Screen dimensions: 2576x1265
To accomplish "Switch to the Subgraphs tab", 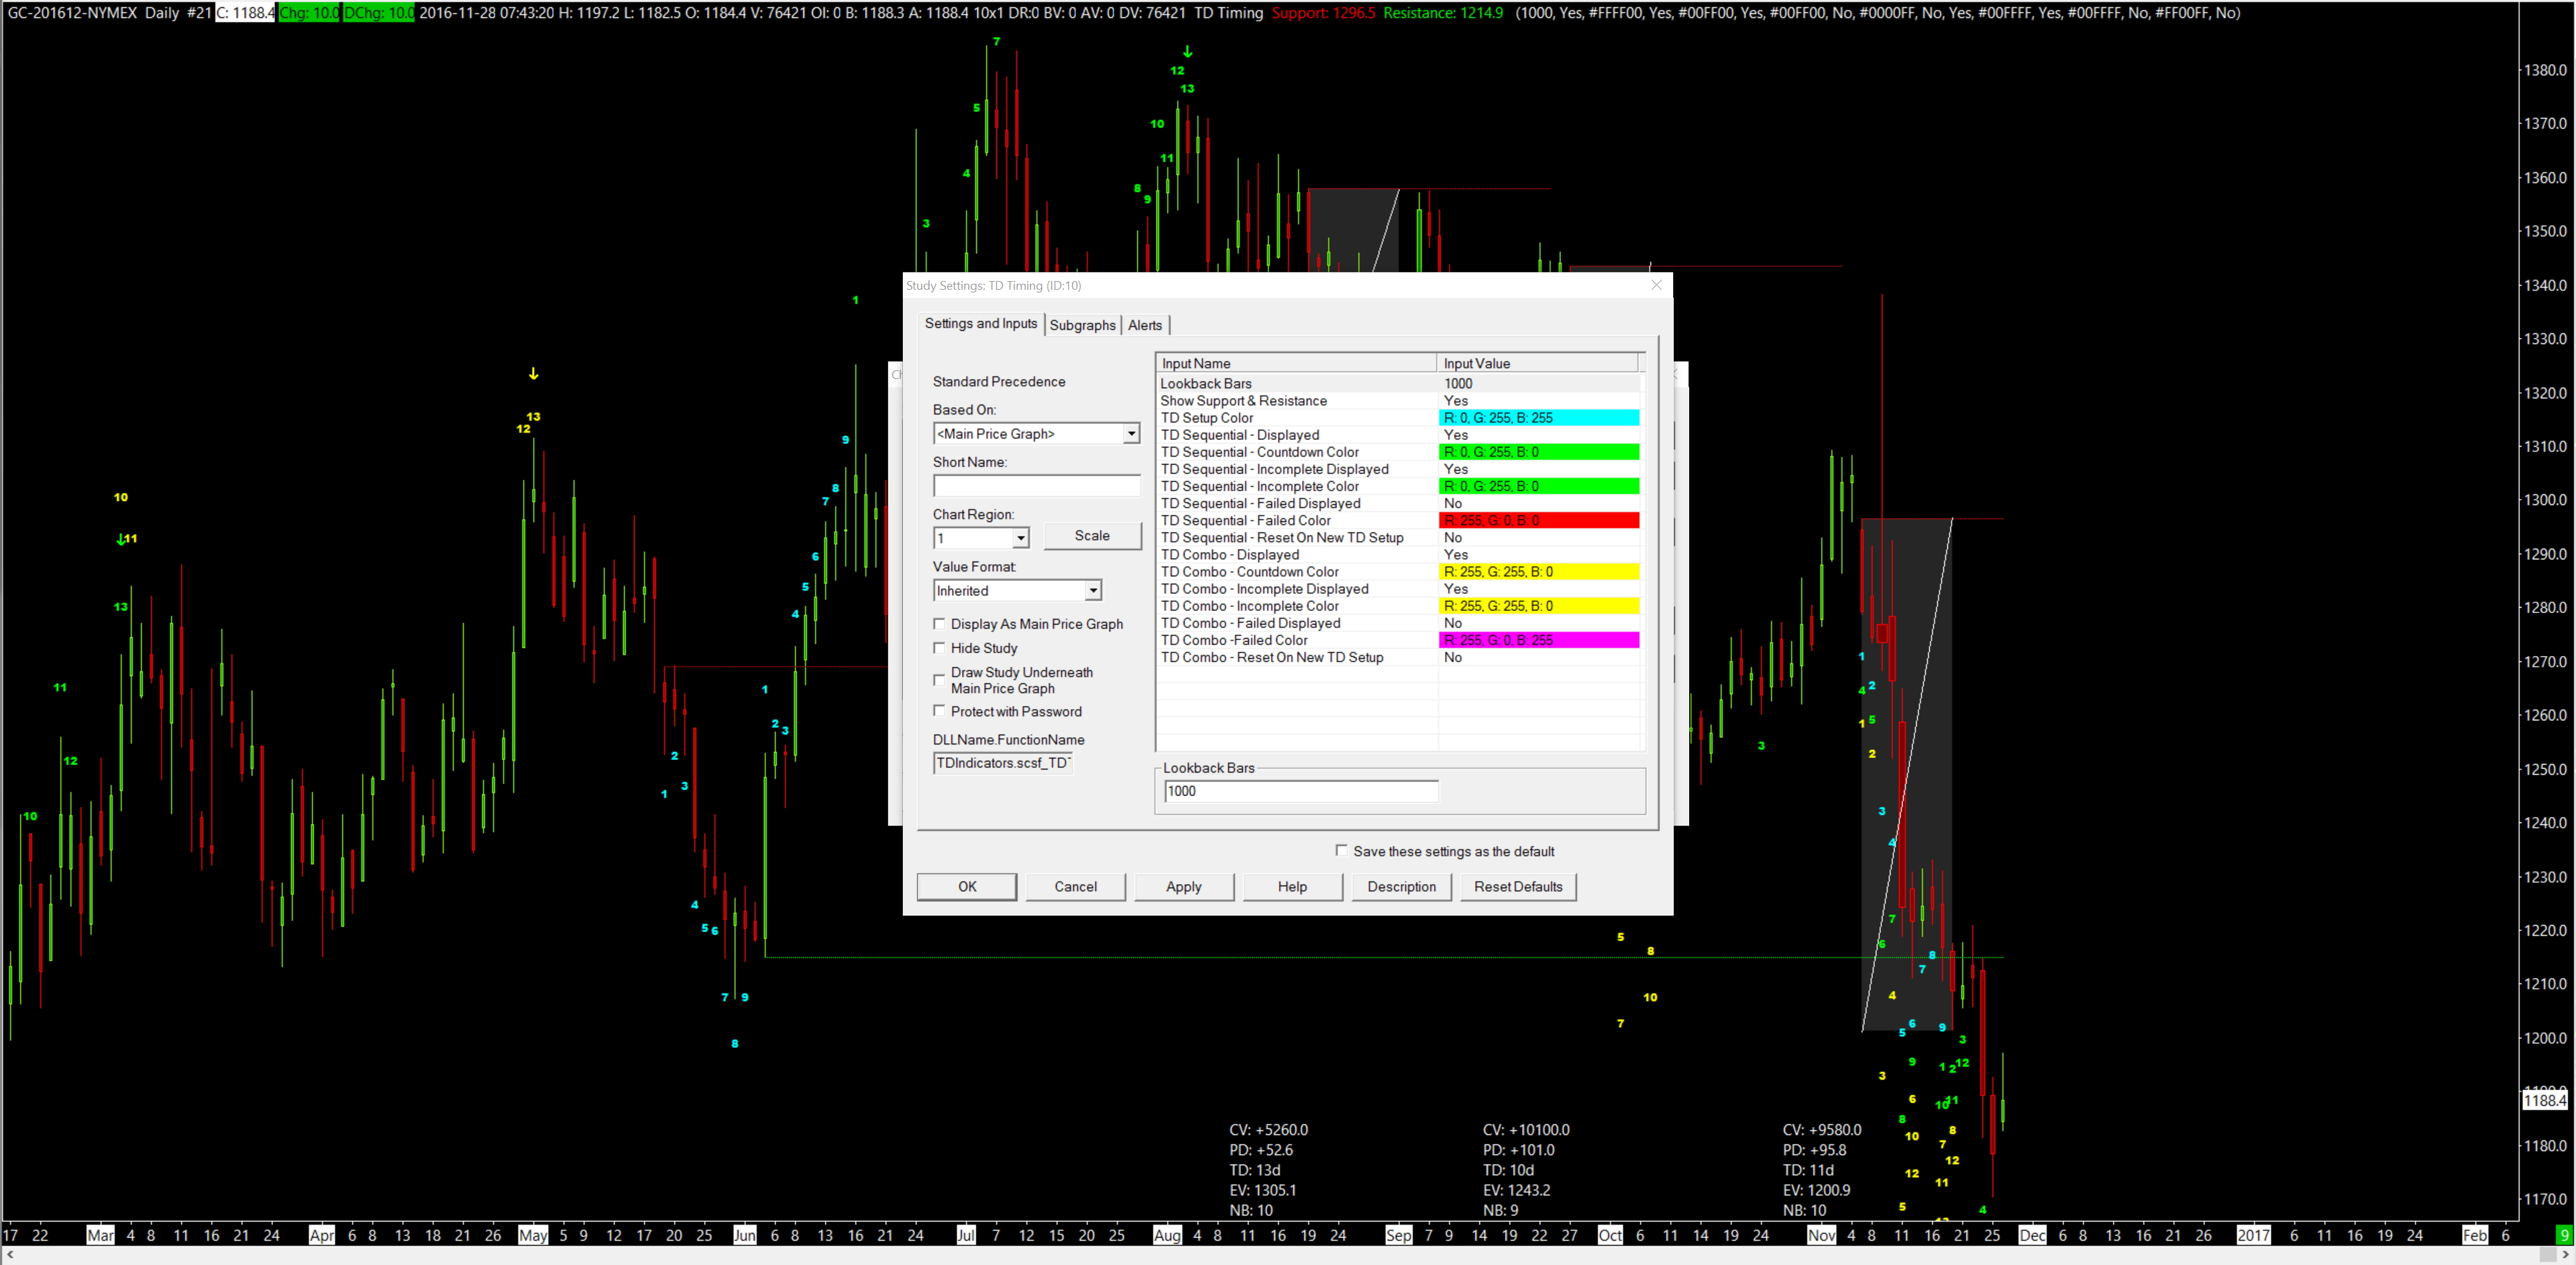I will pos(1082,325).
